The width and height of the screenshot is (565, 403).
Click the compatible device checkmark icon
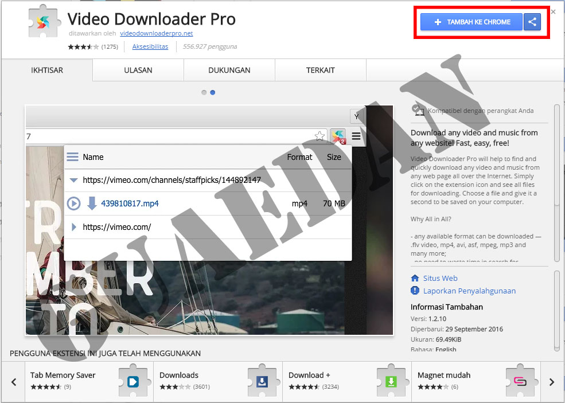(x=418, y=110)
